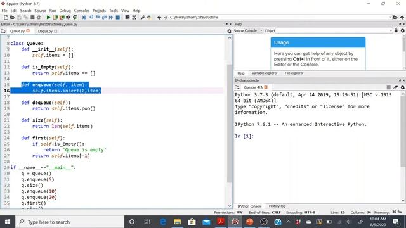This screenshot has width=406, height=228.
Task: Change to parent directory up arrow
Action: pos(402,17)
